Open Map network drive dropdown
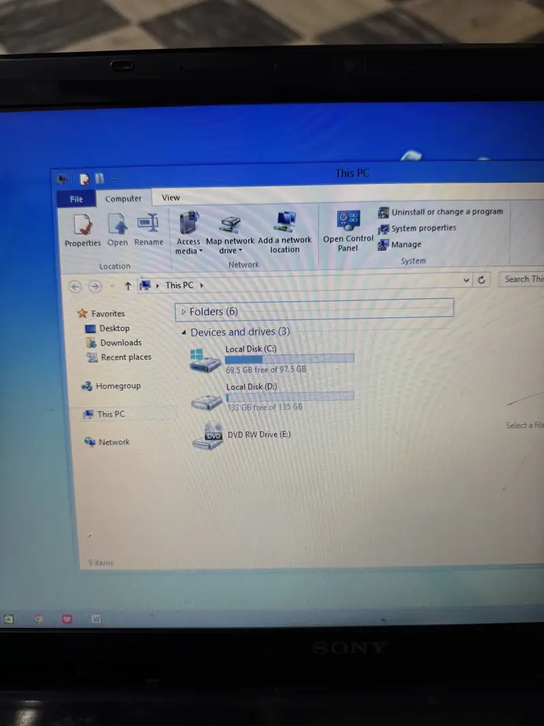The height and width of the screenshot is (726, 544). pyautogui.click(x=230, y=235)
